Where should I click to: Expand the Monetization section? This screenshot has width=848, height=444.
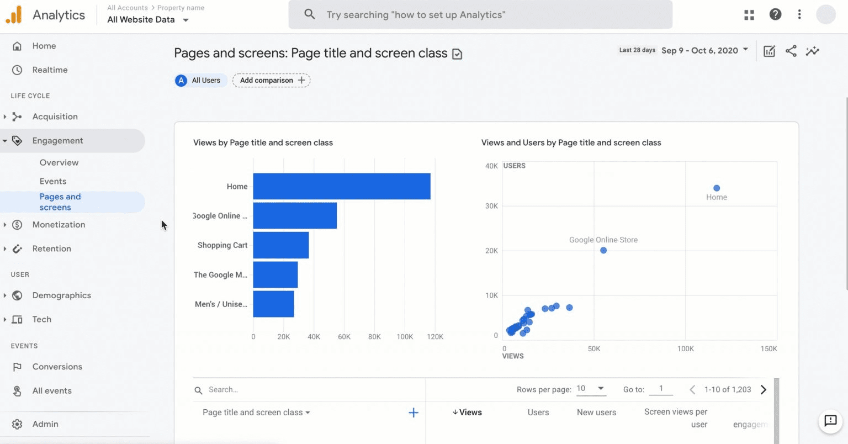[59, 225]
